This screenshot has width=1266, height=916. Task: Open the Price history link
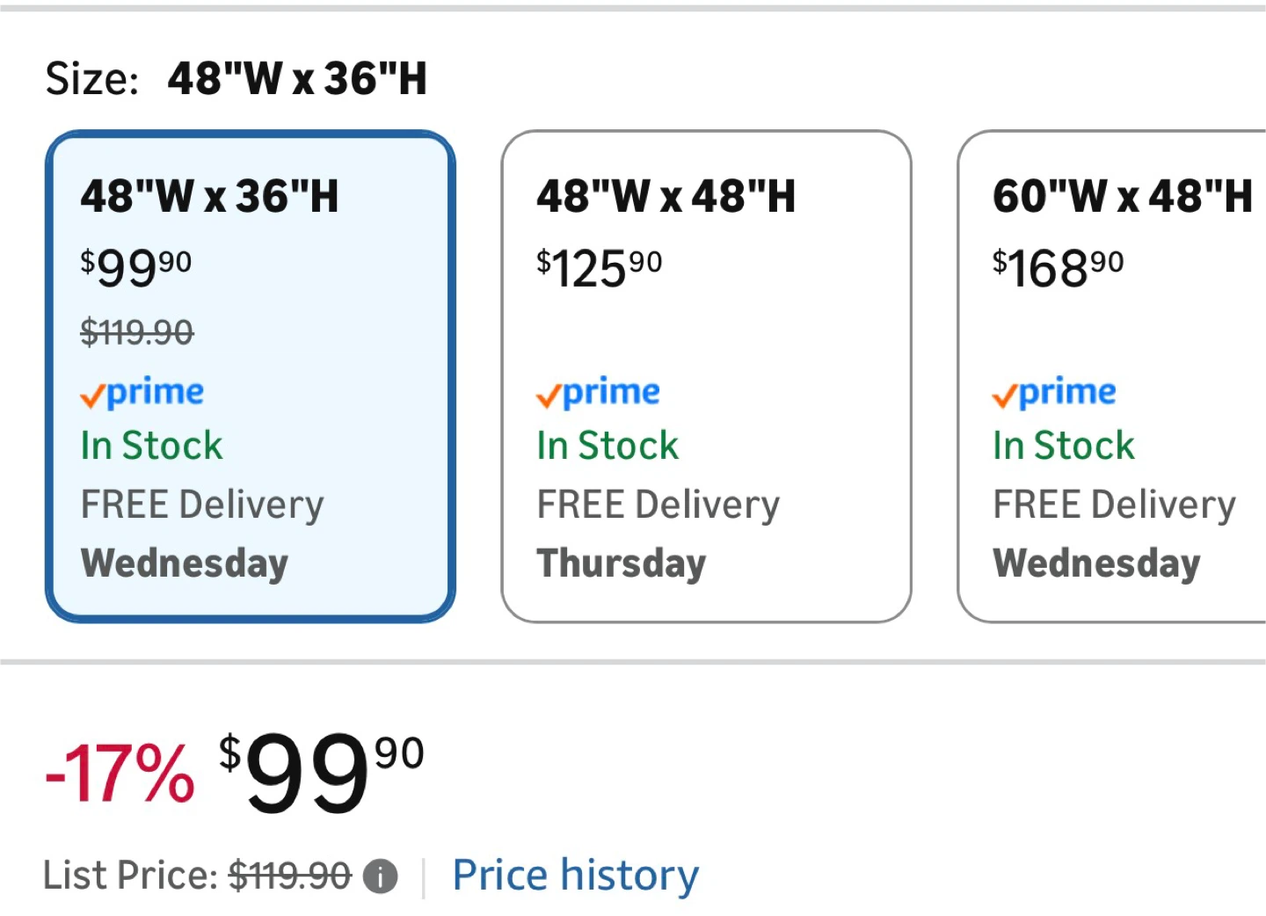pos(575,875)
